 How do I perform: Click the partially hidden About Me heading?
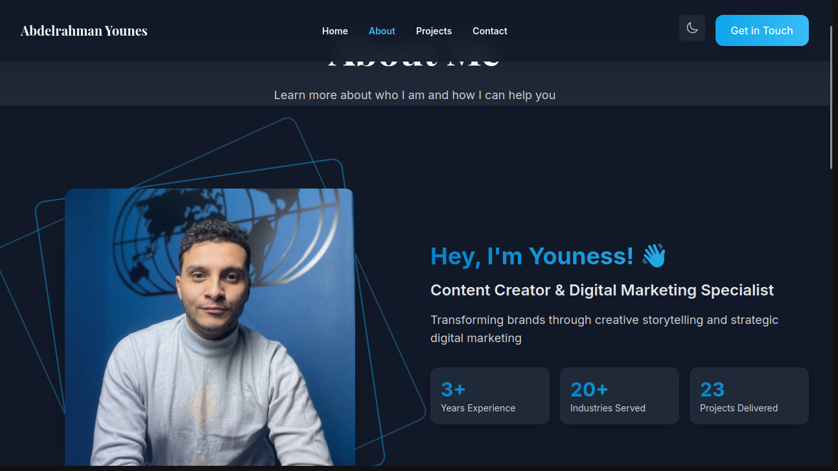[x=415, y=65]
